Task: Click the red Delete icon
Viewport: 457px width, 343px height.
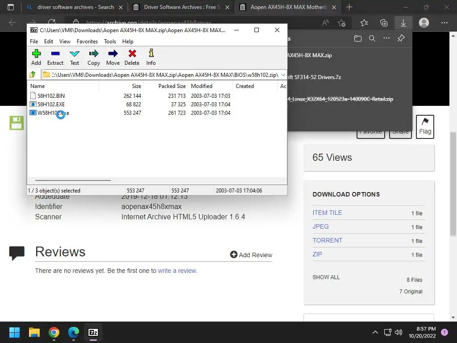Action: point(132,57)
